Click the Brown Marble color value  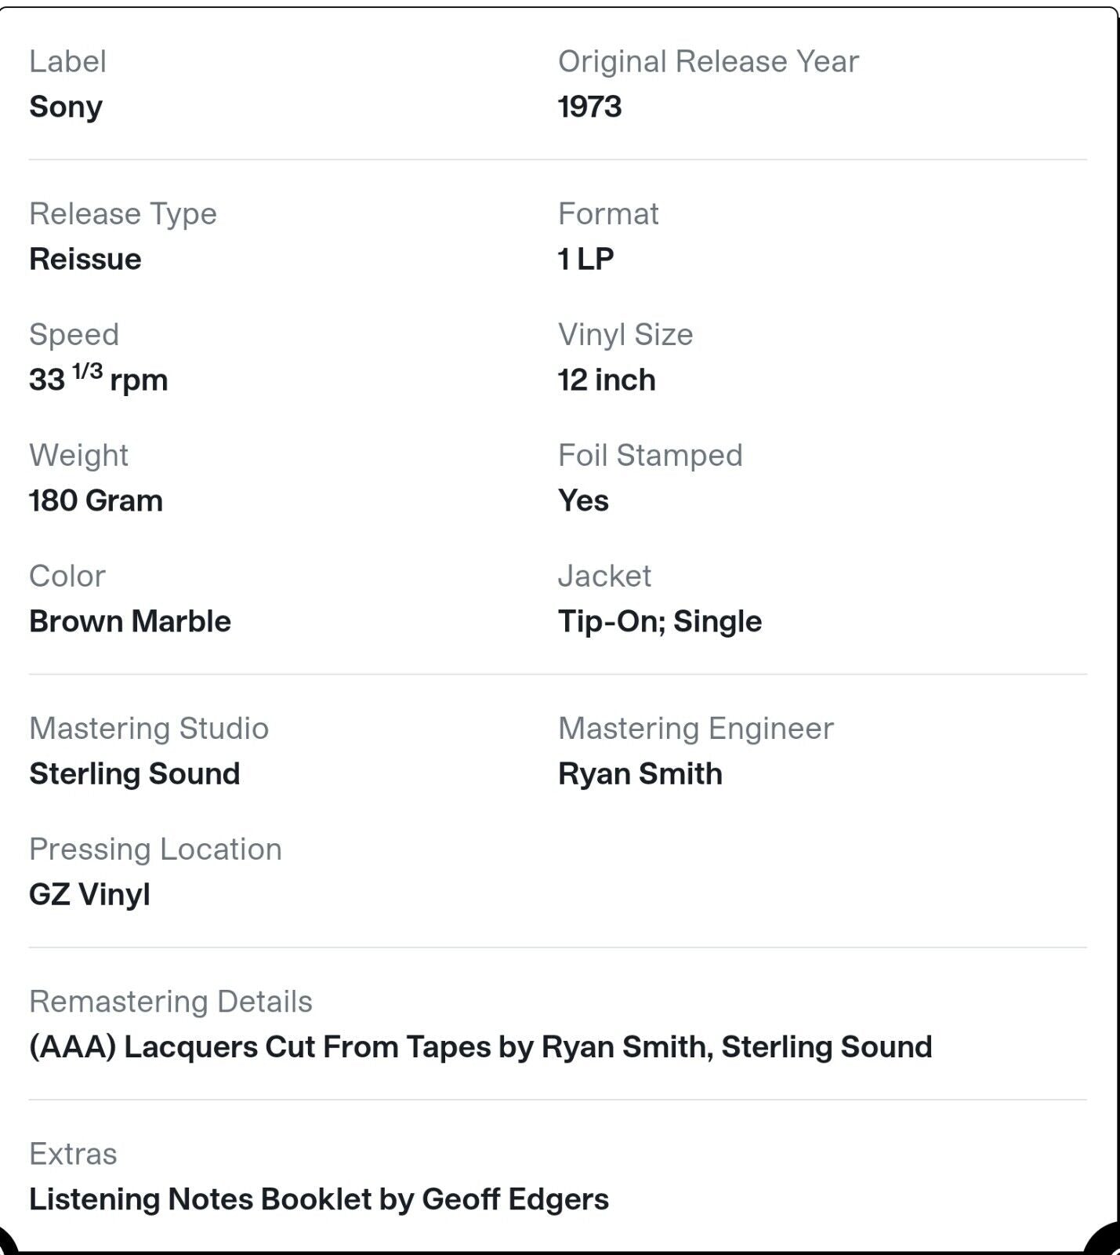point(130,621)
